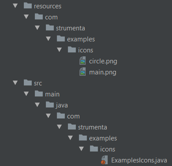Select the main.png file name

click(x=103, y=72)
